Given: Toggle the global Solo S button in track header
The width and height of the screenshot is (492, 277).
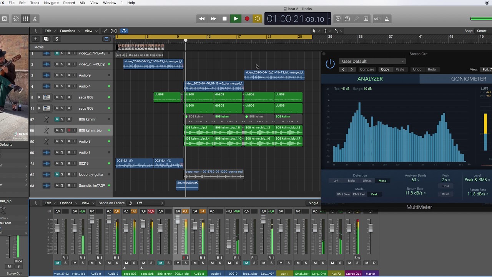Looking at the screenshot, I should click(57, 39).
